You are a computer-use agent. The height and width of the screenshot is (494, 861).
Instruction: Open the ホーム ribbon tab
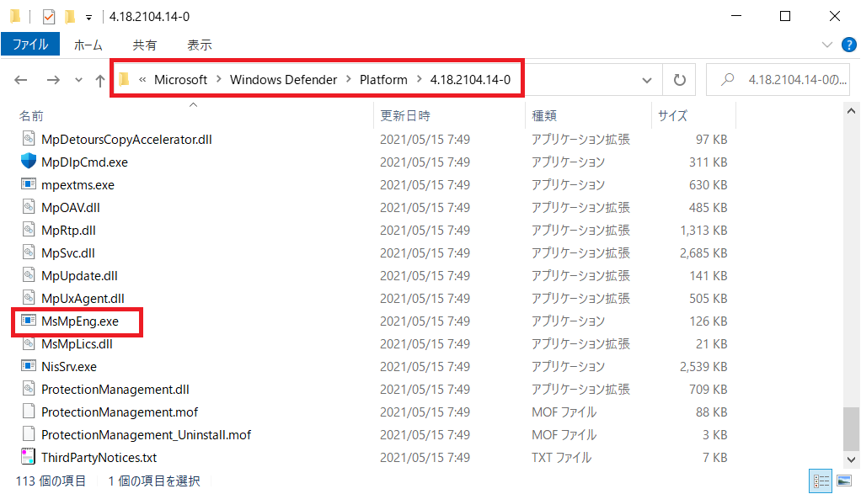pyautogui.click(x=88, y=45)
